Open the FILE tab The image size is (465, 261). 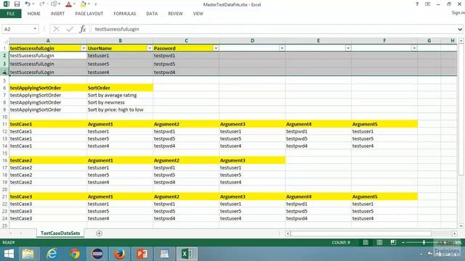[11, 14]
